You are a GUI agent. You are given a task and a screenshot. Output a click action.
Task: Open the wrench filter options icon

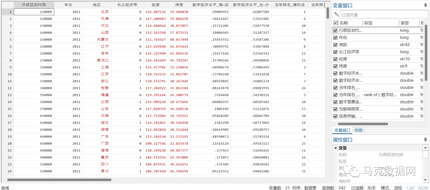click(336, 15)
